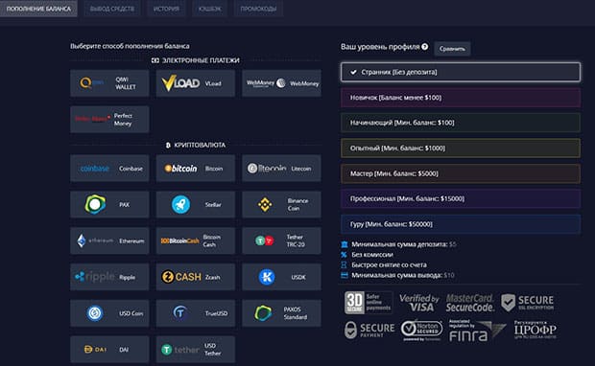Pick WebMoney as deposit method
Image resolution: width=595 pixels, height=366 pixels.
pyautogui.click(x=281, y=83)
